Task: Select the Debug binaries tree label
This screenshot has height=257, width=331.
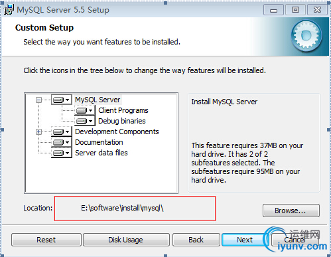Action: click(x=122, y=121)
